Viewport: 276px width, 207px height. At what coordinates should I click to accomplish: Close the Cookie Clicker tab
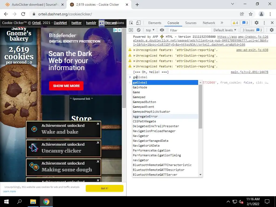coord(127,5)
